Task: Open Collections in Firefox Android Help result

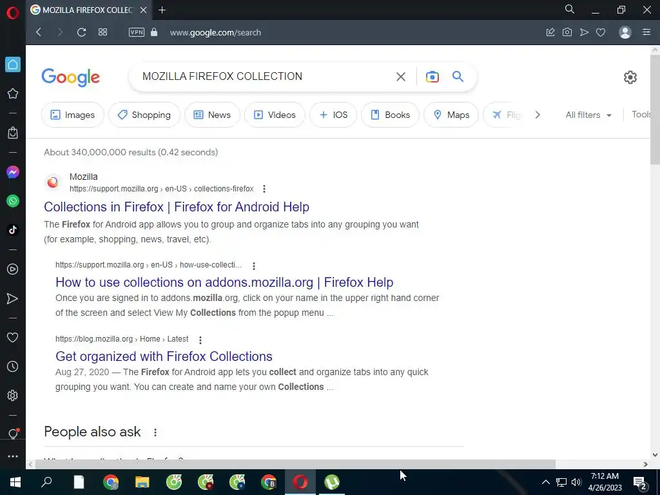Action: coord(177,207)
